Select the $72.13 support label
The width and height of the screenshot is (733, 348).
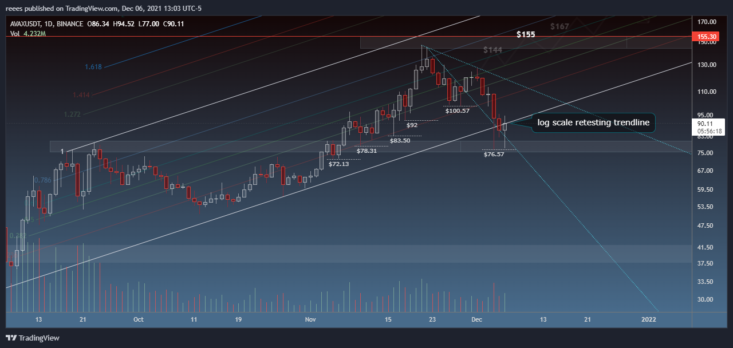coord(338,164)
